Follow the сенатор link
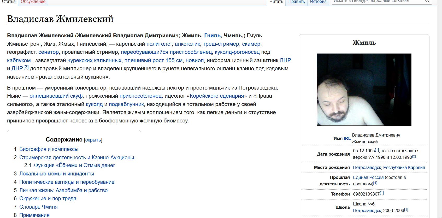 49,52
